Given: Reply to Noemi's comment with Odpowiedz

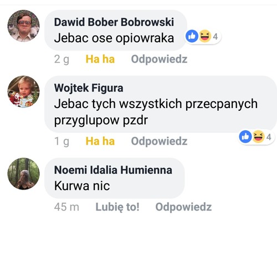Looking at the screenshot, I should click(183, 207).
